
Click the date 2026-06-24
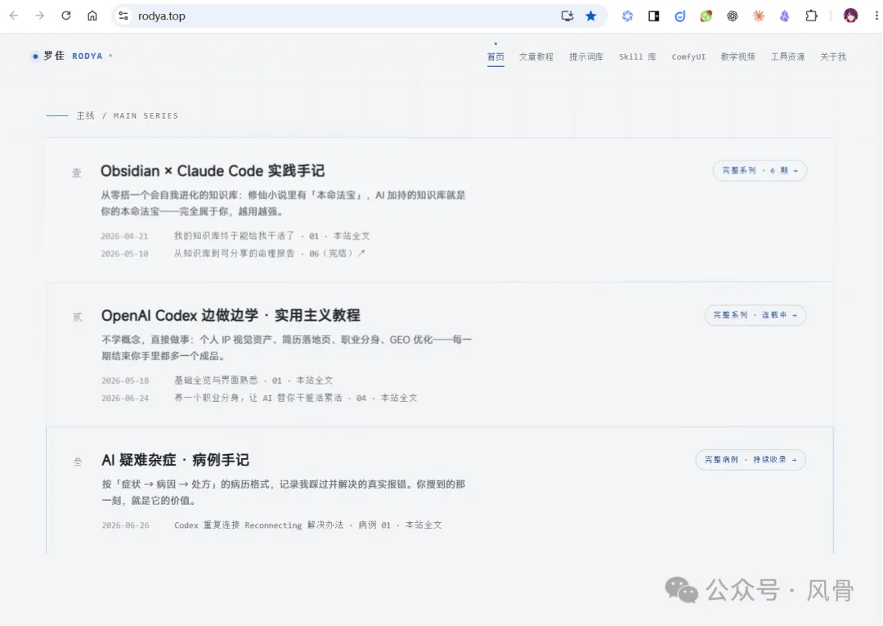(x=125, y=398)
